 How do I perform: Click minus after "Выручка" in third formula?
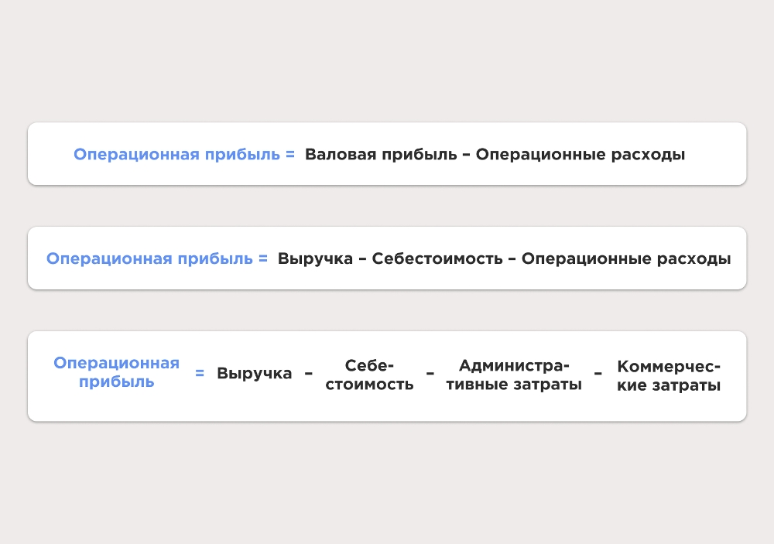(x=309, y=375)
